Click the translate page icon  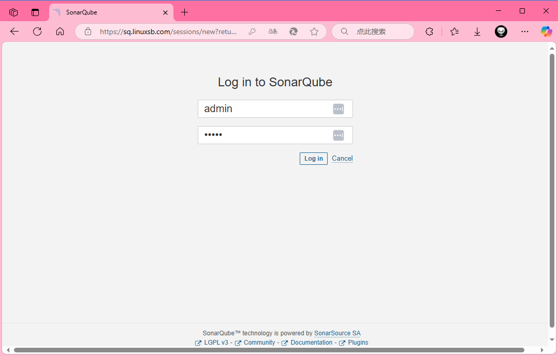point(273,32)
